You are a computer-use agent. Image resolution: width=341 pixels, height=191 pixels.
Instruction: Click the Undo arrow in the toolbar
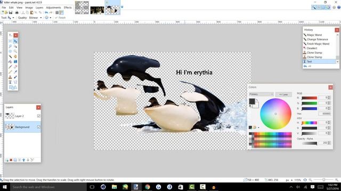(x=46, y=13)
